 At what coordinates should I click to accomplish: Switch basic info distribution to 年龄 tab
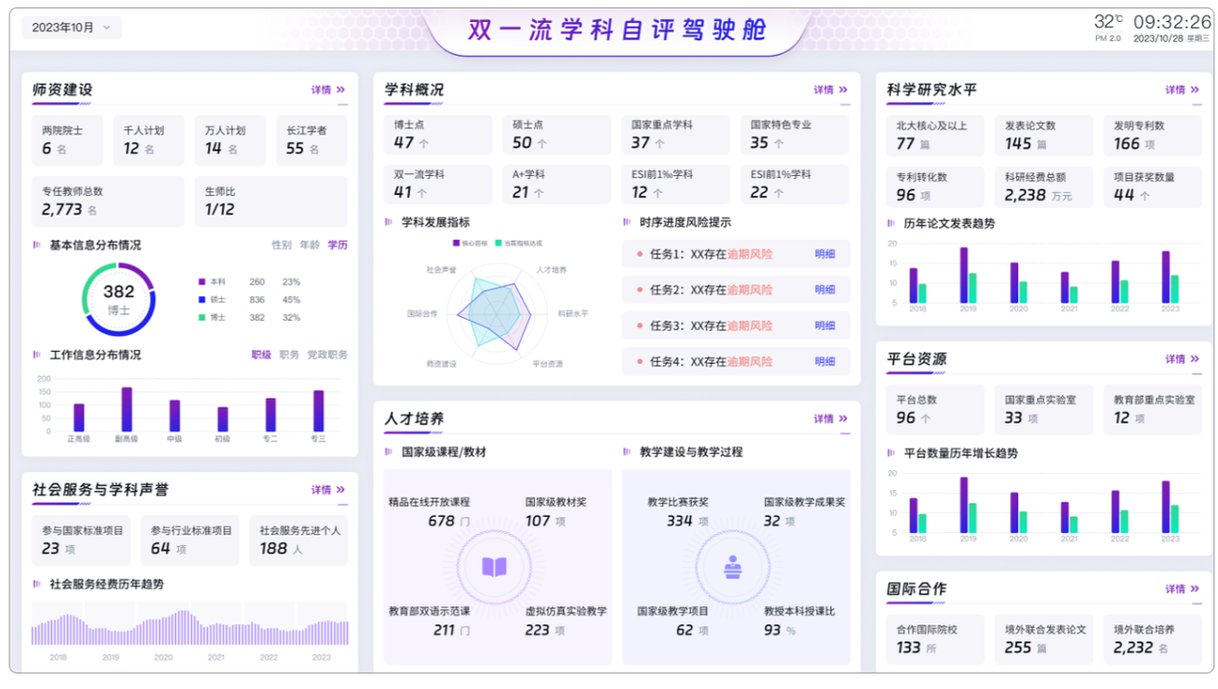tap(309, 245)
